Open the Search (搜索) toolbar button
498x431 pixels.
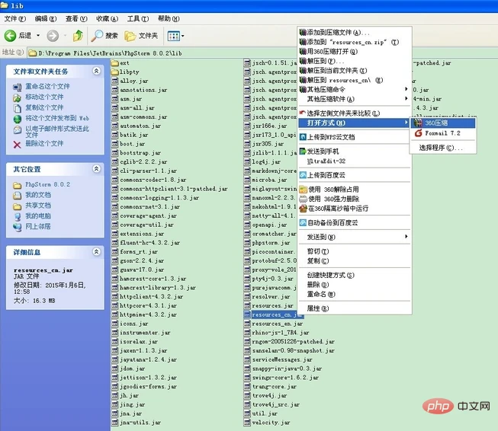104,36
